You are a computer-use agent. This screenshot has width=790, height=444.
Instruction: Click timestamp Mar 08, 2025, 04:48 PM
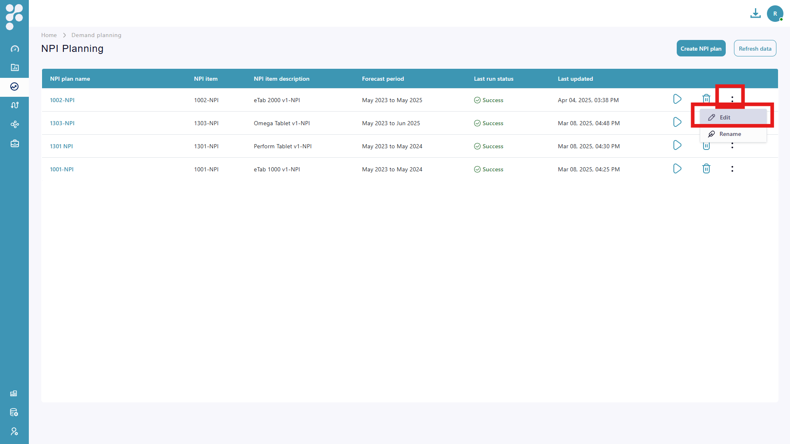pyautogui.click(x=589, y=123)
